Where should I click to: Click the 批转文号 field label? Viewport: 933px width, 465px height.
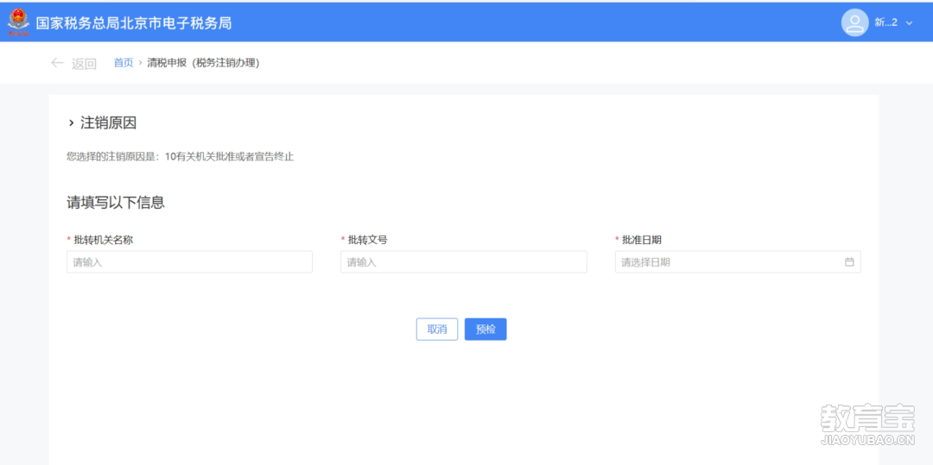point(368,240)
